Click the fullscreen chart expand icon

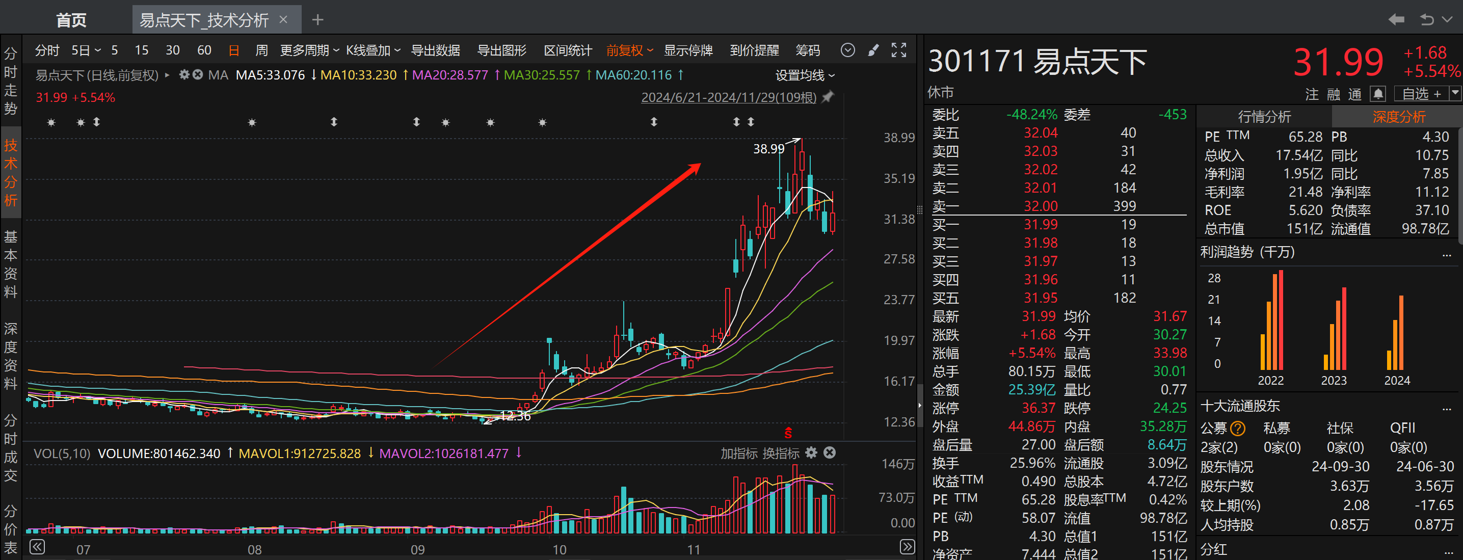(x=898, y=50)
